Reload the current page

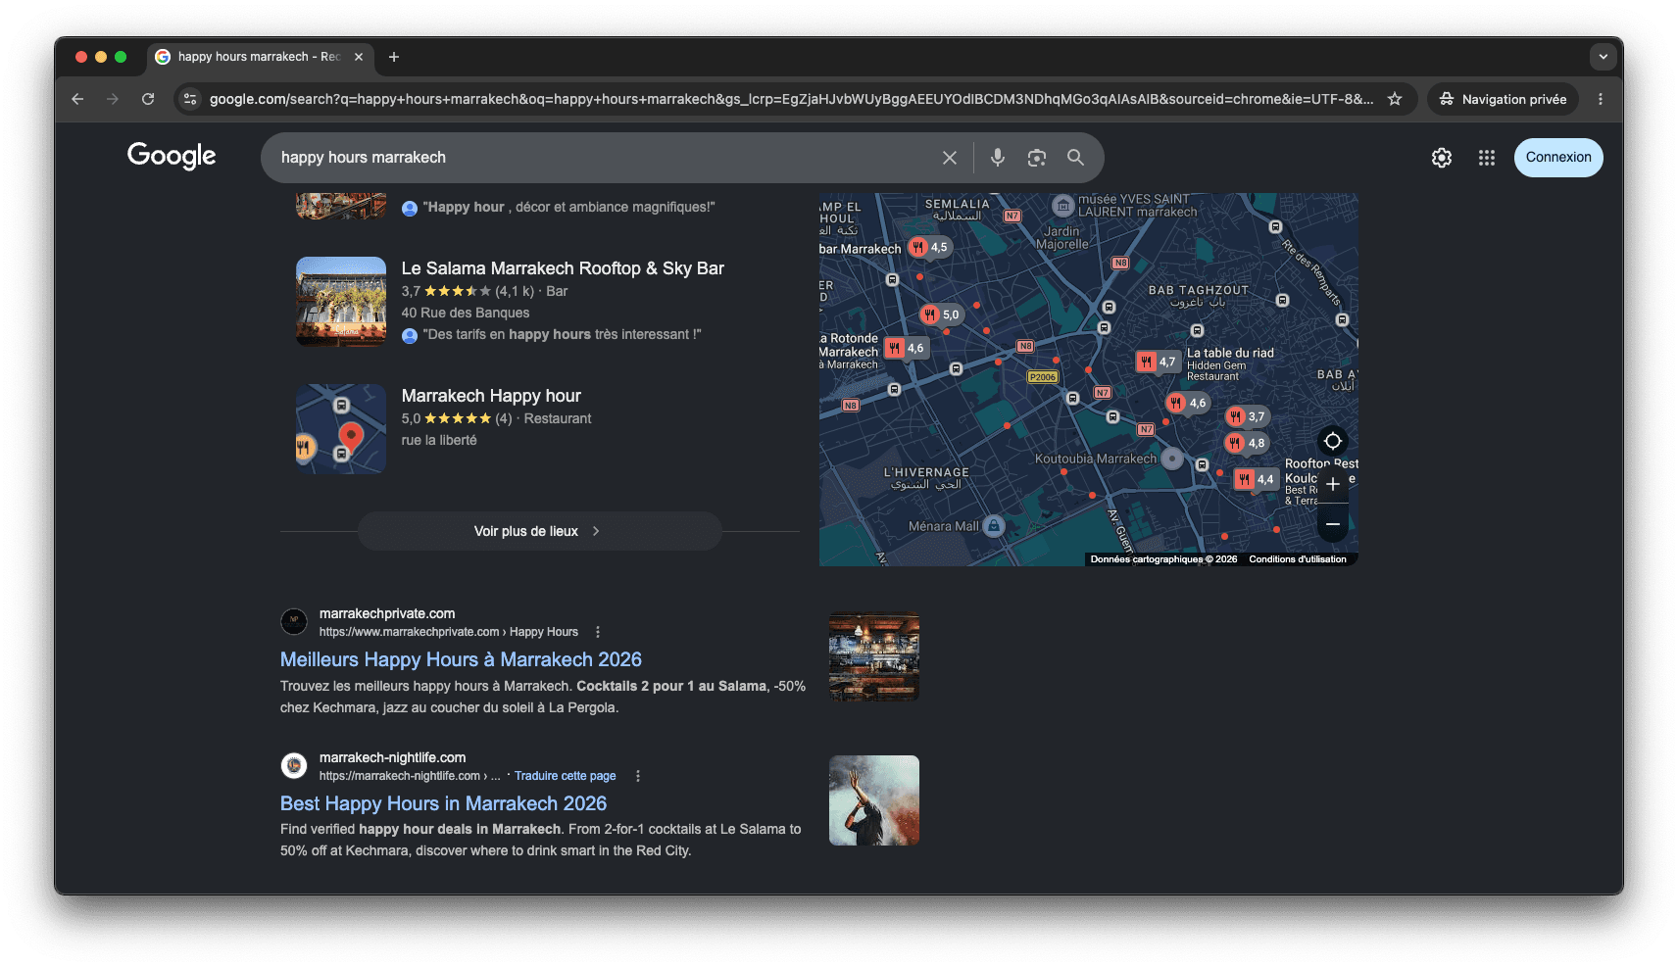click(148, 99)
